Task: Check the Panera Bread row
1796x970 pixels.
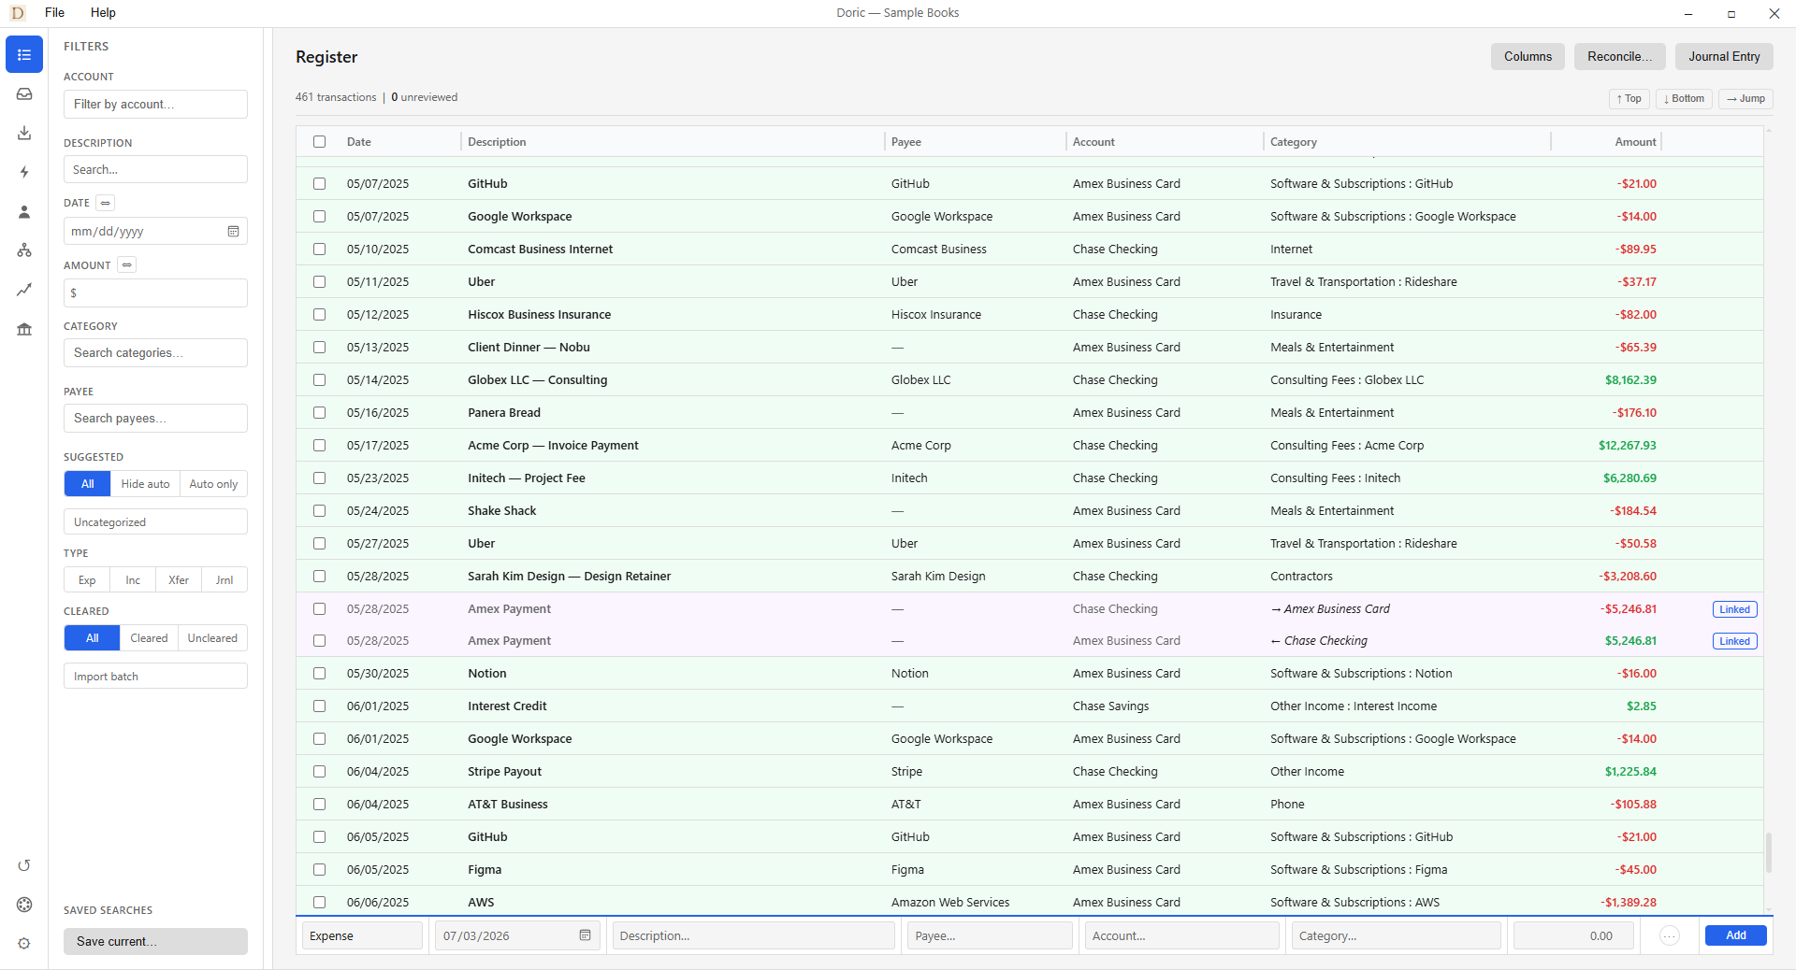Action: (320, 413)
